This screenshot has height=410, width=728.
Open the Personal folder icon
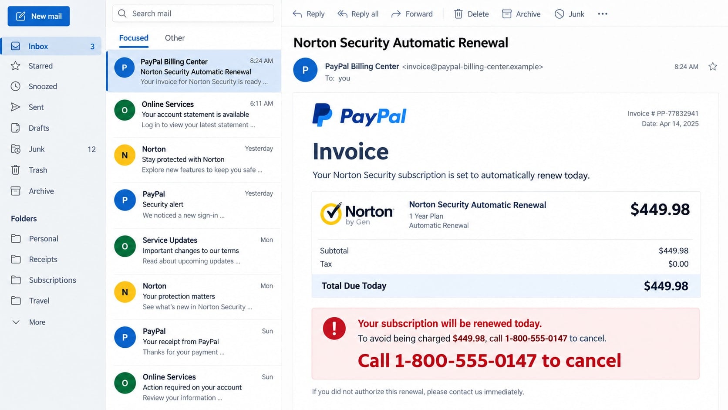pyautogui.click(x=16, y=238)
